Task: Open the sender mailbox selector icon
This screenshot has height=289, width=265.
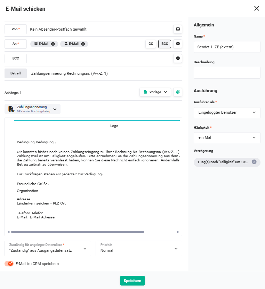Action: [x=178, y=29]
